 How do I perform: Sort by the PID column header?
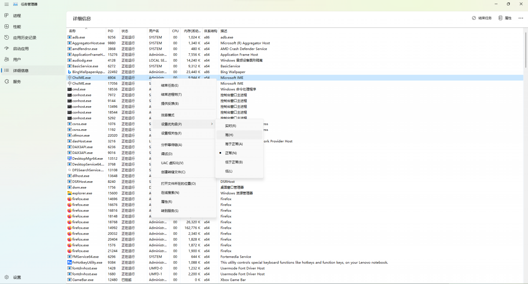click(x=113, y=31)
